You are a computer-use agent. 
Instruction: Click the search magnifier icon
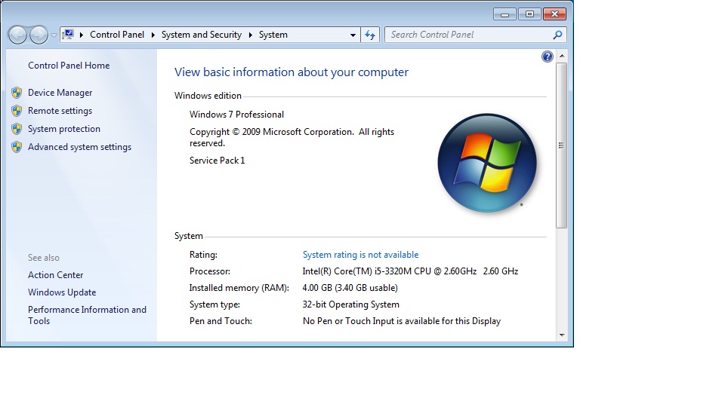[x=557, y=35]
